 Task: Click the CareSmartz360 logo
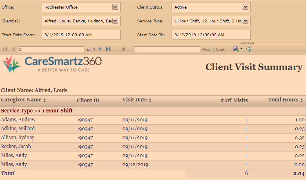[52, 64]
